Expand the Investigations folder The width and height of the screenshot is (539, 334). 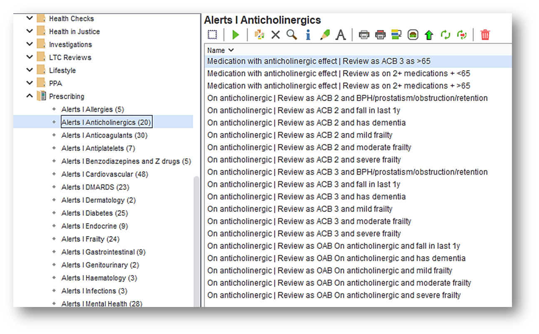tap(29, 44)
